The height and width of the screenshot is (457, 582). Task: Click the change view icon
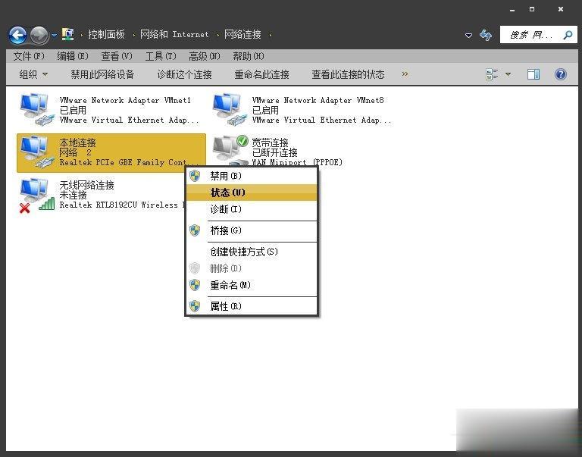[492, 74]
